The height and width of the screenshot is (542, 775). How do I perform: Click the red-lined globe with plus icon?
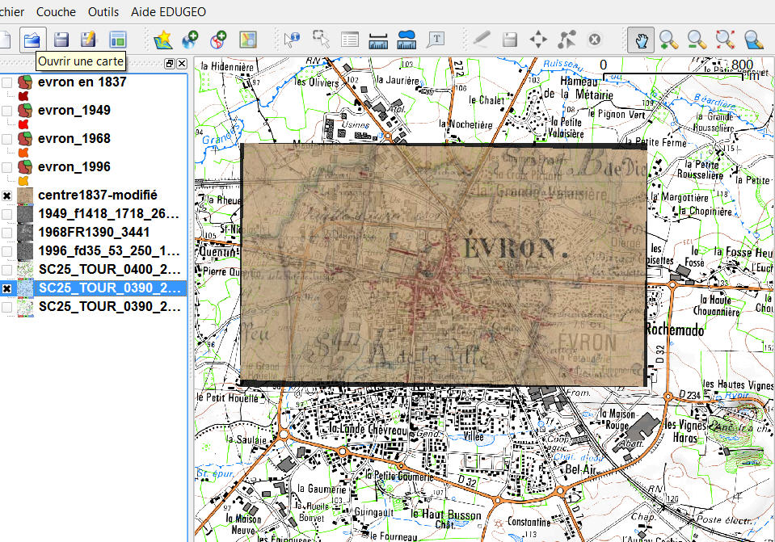(x=218, y=39)
